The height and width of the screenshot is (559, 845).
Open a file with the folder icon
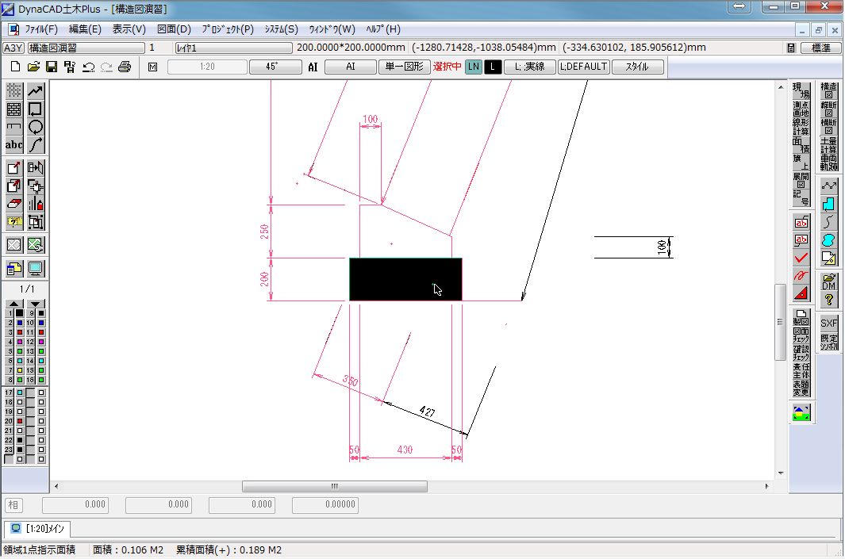(x=33, y=67)
